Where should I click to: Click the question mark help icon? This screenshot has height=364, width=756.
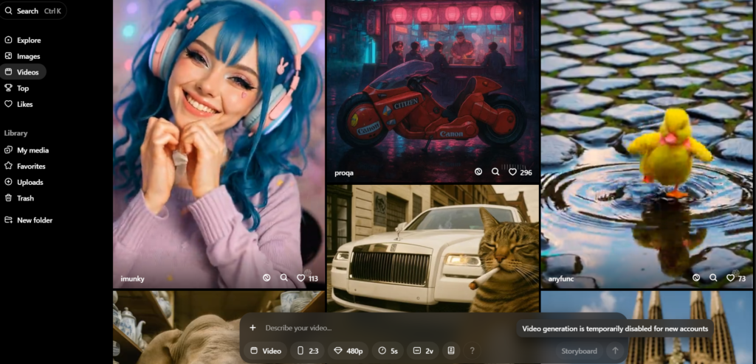point(472,351)
